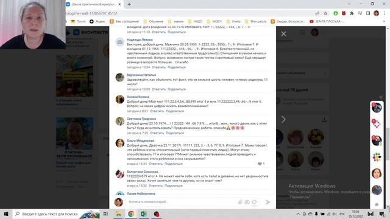
Task: Open the 'знания' bookmarks folder
Action: click(175, 22)
